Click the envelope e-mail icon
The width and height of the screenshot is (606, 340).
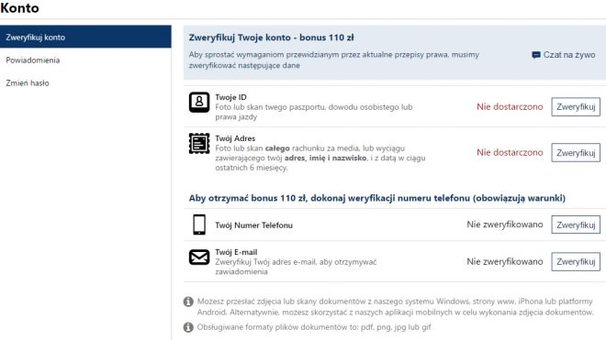(199, 257)
